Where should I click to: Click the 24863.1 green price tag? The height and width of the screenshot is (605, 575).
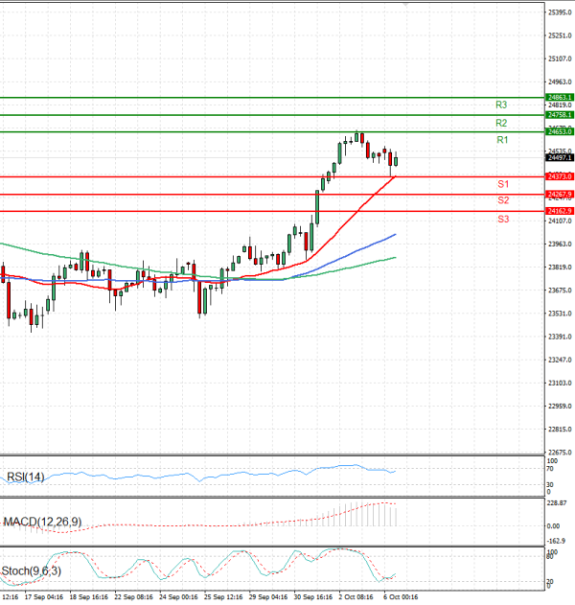560,98
